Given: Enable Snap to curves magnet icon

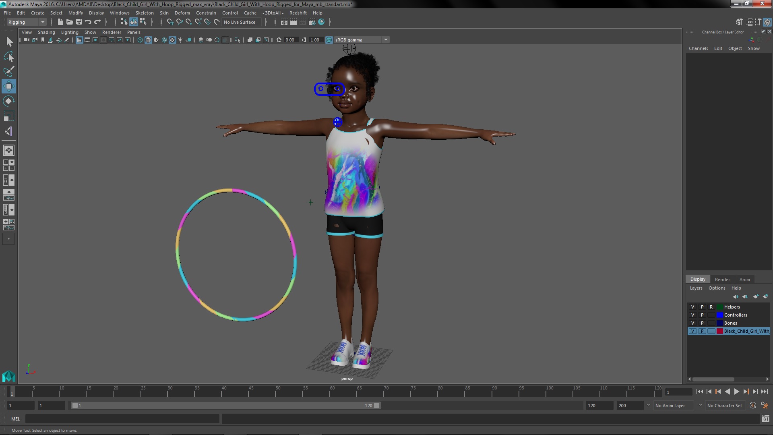Looking at the screenshot, I should tap(180, 22).
